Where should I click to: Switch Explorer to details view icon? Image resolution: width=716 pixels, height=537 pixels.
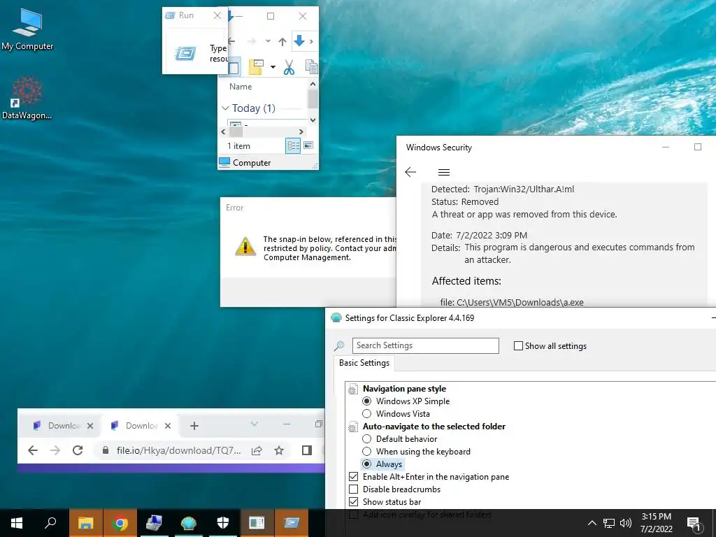click(293, 146)
